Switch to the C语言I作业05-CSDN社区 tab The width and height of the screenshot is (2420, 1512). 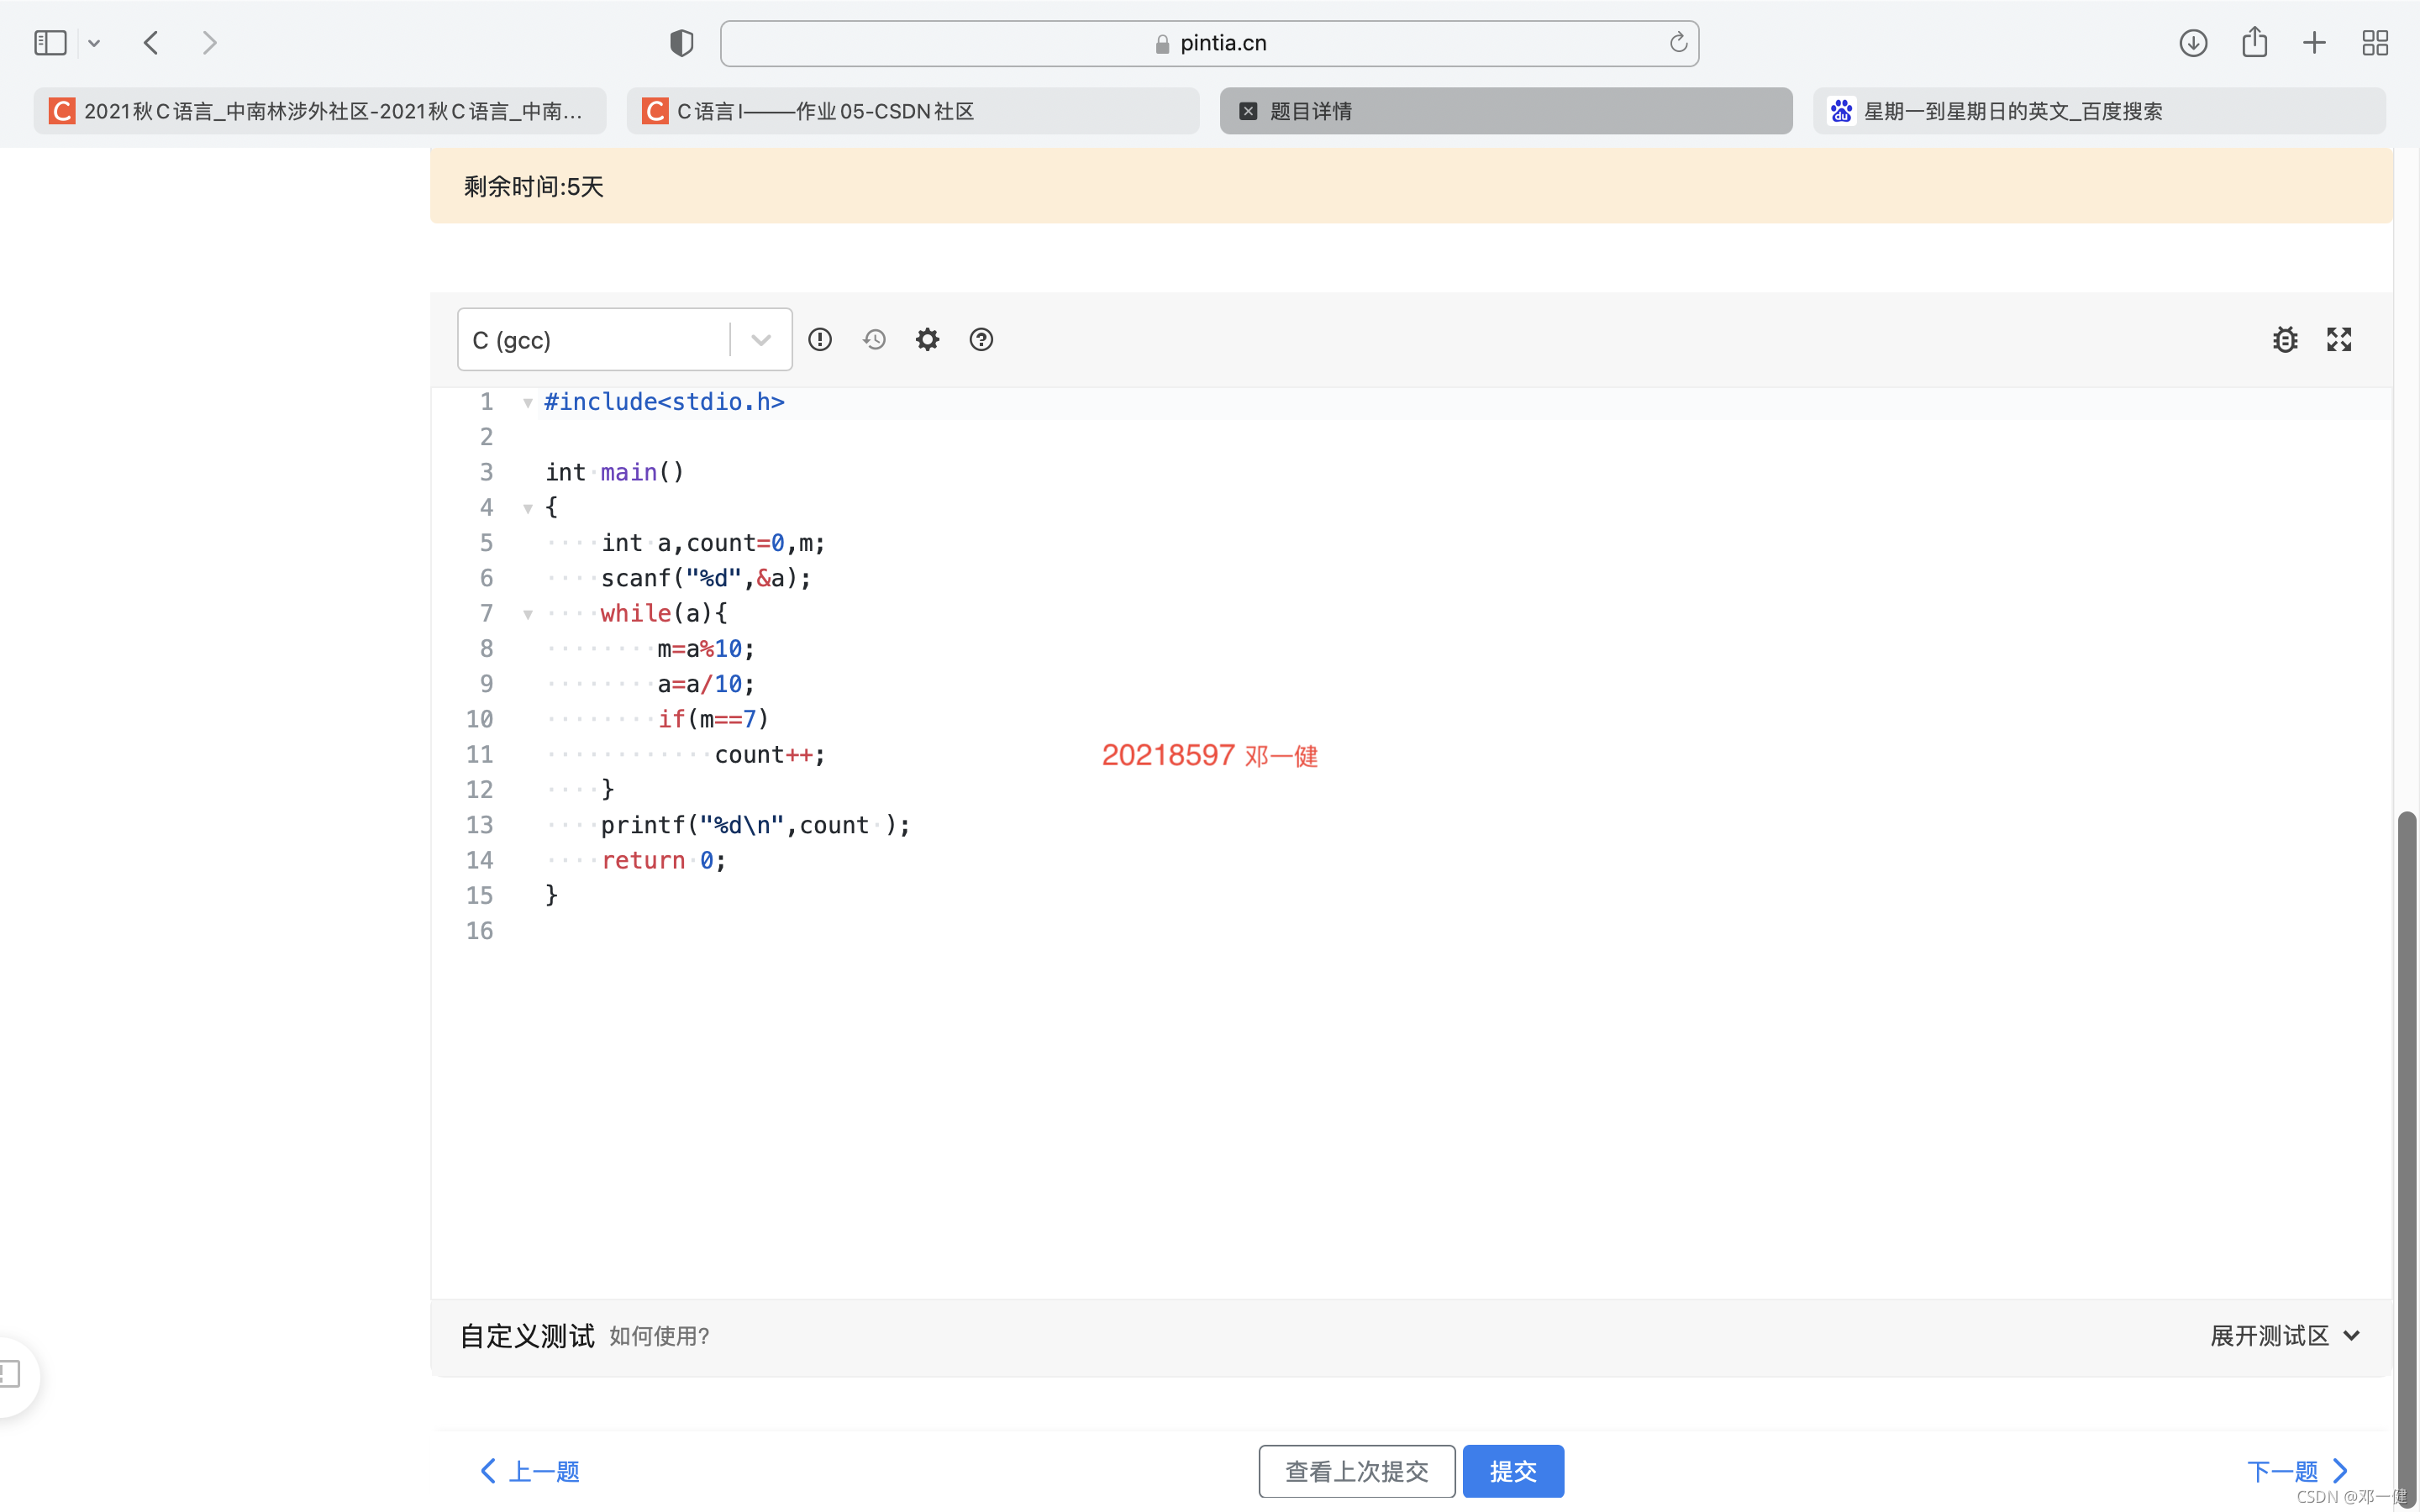coord(912,111)
